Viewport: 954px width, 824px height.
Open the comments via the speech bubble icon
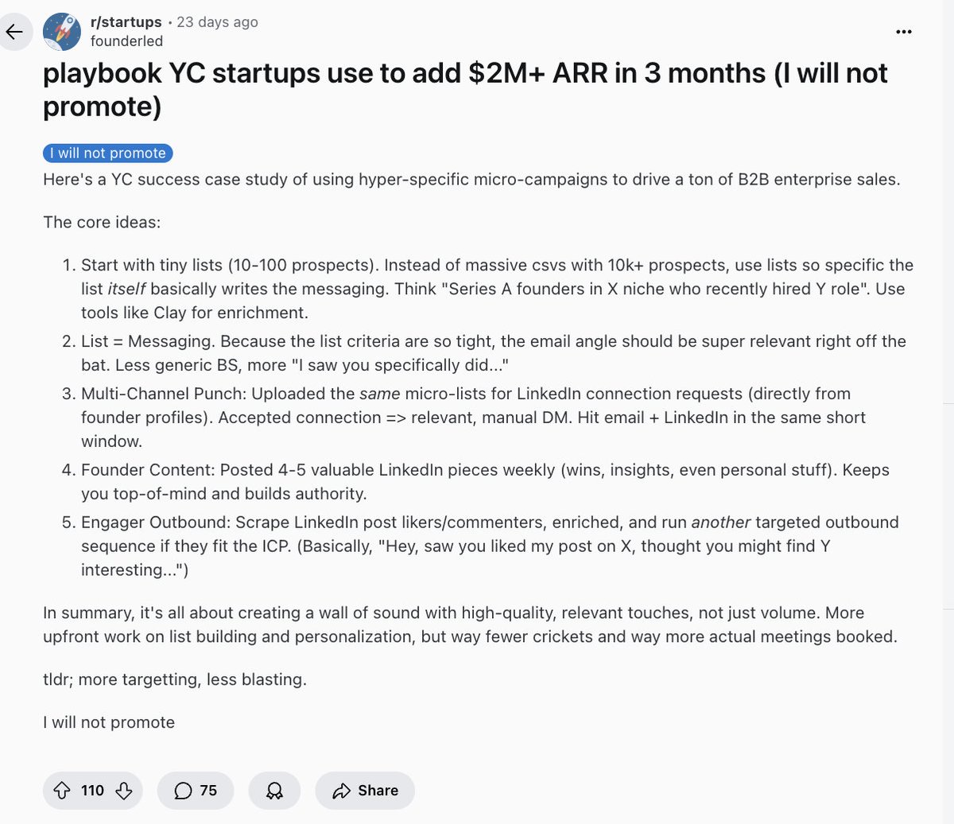pos(183,791)
